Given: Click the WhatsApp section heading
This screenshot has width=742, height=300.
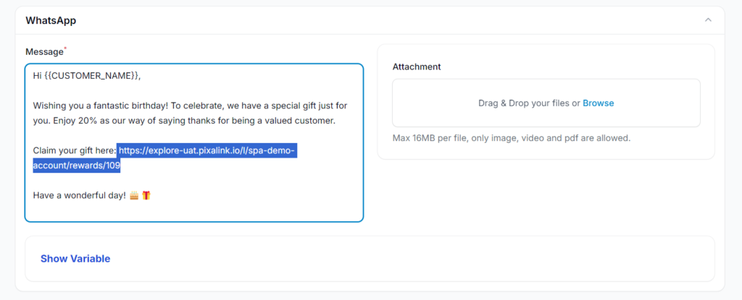Looking at the screenshot, I should click(51, 20).
